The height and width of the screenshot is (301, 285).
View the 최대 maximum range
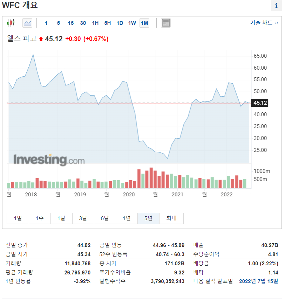pyautogui.click(x=171, y=218)
